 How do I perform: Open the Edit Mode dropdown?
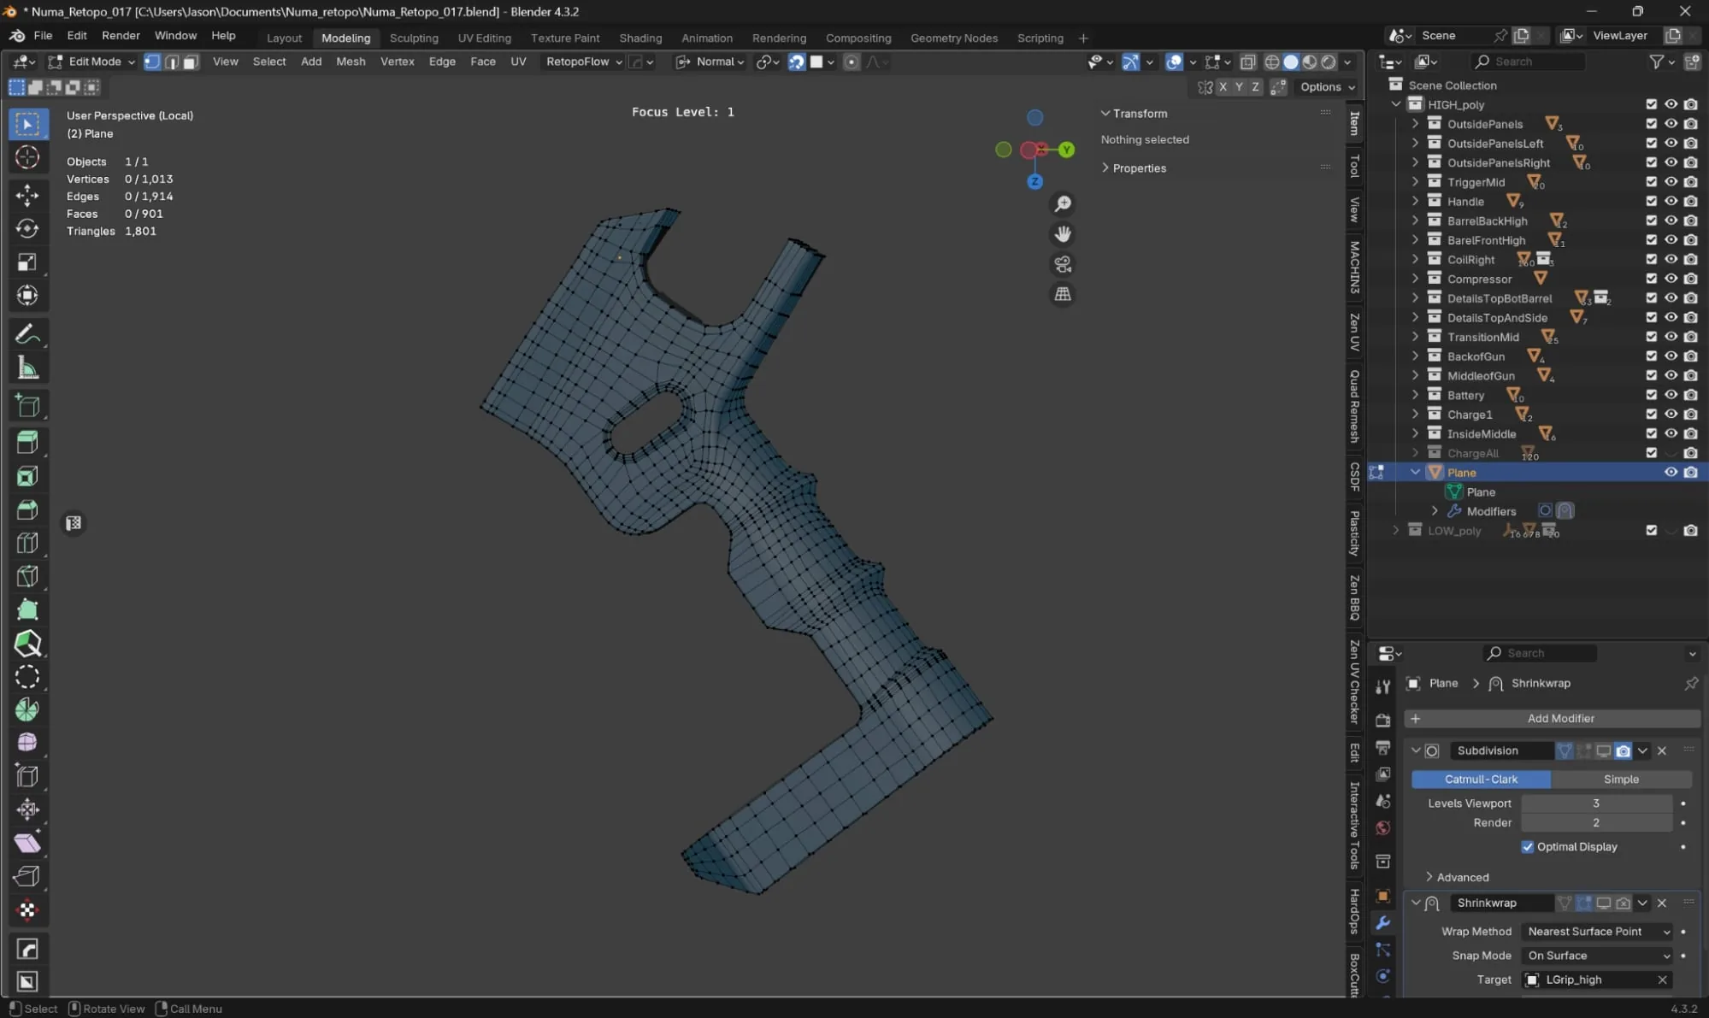click(x=92, y=62)
